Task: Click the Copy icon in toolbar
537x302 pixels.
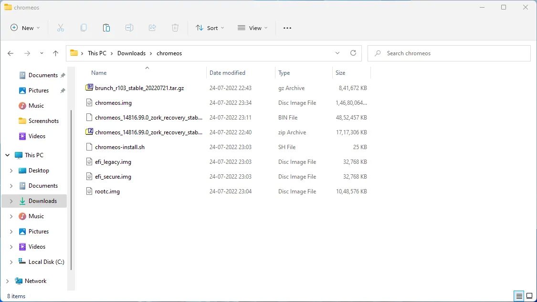Action: (84, 28)
